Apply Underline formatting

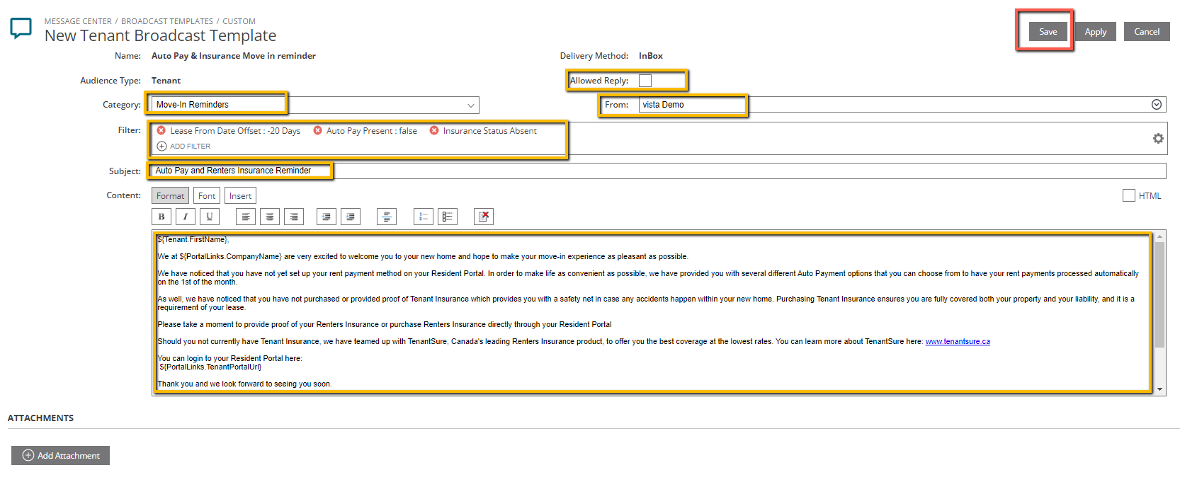(x=210, y=217)
